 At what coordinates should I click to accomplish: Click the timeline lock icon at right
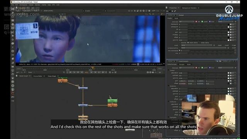[153, 72]
